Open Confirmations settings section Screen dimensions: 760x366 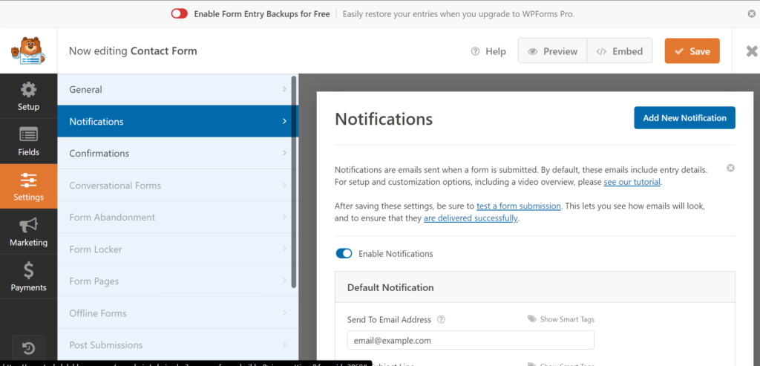(178, 153)
